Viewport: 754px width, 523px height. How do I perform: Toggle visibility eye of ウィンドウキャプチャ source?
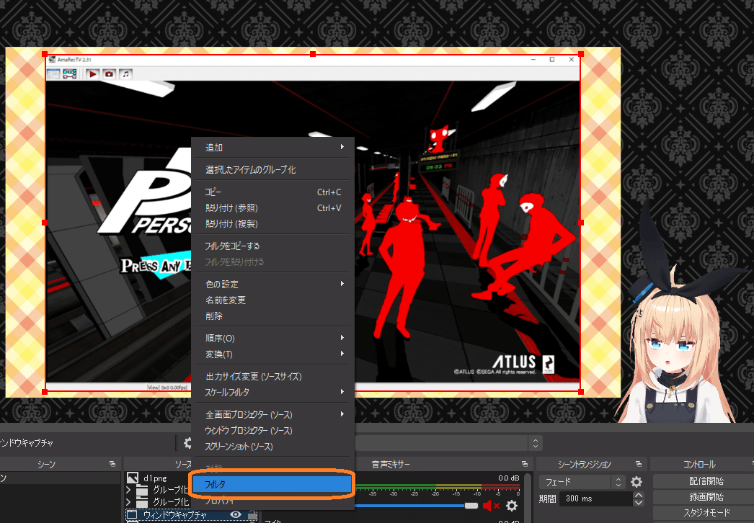[236, 514]
